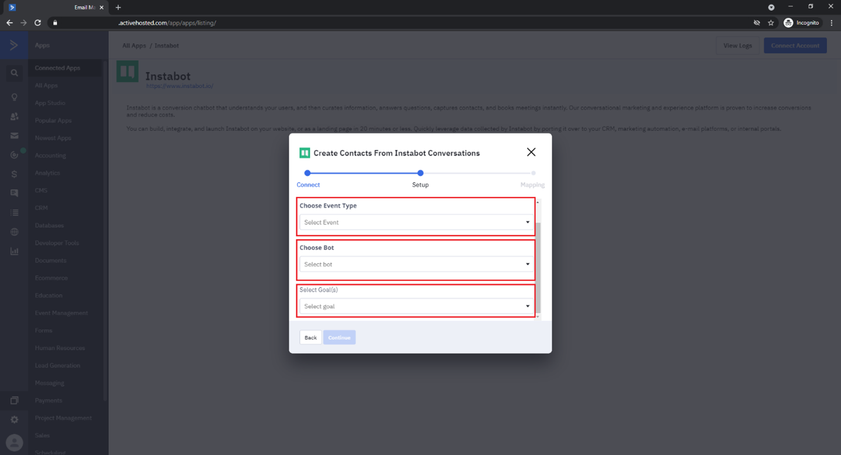
Task: Click the Incognito profile indicator
Action: 802,23
